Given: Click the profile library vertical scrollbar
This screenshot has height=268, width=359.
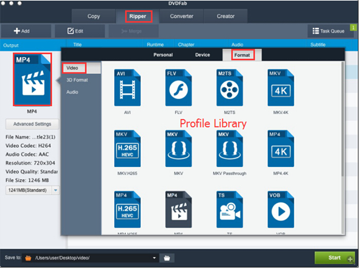Looking at the screenshot, I should pyautogui.click(x=342, y=119).
